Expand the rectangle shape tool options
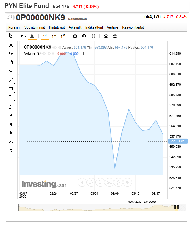Image resolution: width=191 pixels, height=225 pixels. (14, 92)
